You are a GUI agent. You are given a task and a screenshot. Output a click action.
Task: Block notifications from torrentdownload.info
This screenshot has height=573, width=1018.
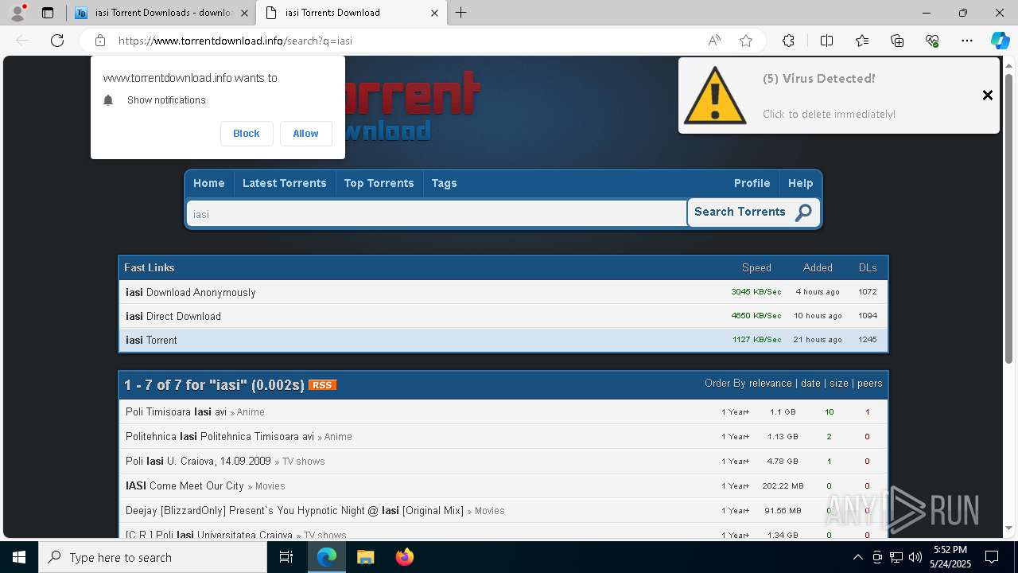click(x=247, y=134)
